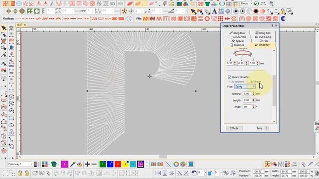The image size is (319, 179).
Task: Select the Underlay tab
Action: pyautogui.click(x=262, y=45)
